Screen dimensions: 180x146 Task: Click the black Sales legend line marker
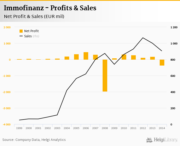click(x=21, y=36)
